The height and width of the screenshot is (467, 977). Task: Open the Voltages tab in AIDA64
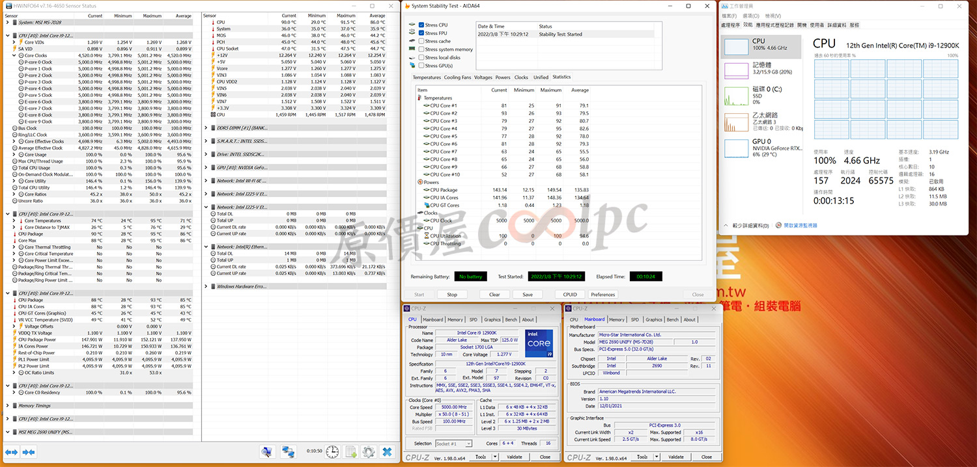483,77
